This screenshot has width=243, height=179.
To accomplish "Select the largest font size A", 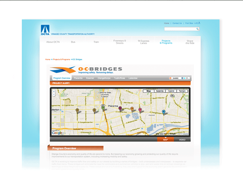I will click(x=199, y=23).
